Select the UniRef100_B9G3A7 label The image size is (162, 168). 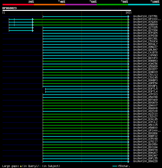145,156
